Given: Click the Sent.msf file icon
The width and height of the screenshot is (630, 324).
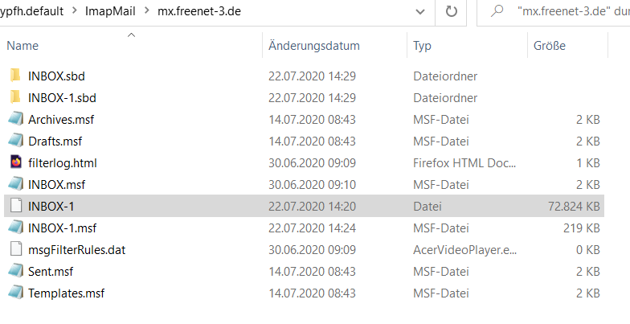Looking at the screenshot, I should [x=16, y=272].
